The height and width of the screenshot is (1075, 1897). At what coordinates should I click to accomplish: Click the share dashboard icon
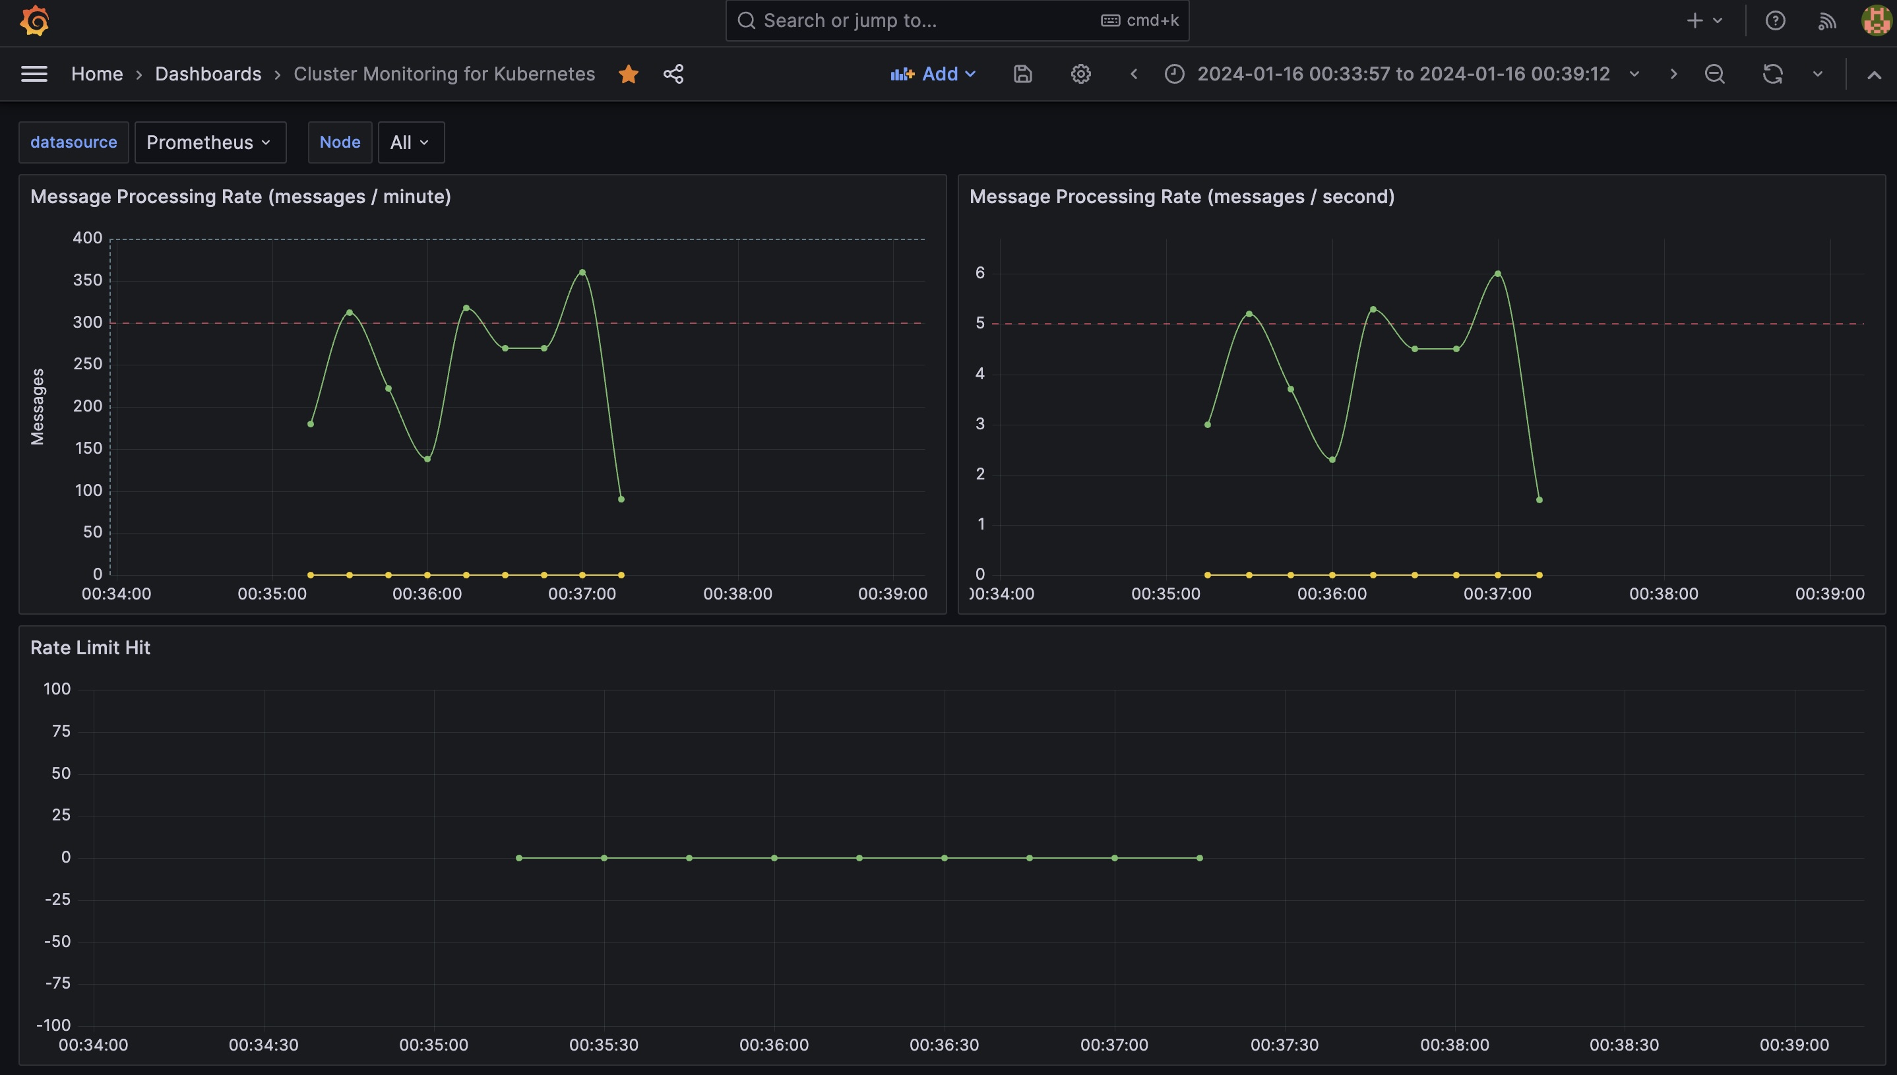[673, 74]
